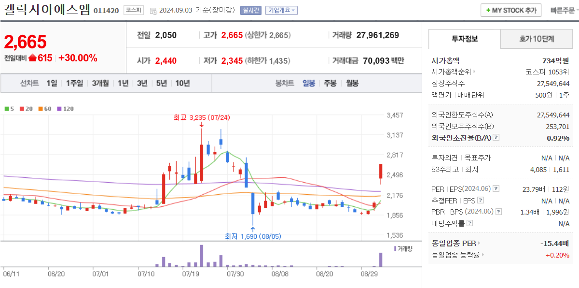The image size is (579, 288).
Task: Select the 5년 line chart period
Action: point(161,83)
